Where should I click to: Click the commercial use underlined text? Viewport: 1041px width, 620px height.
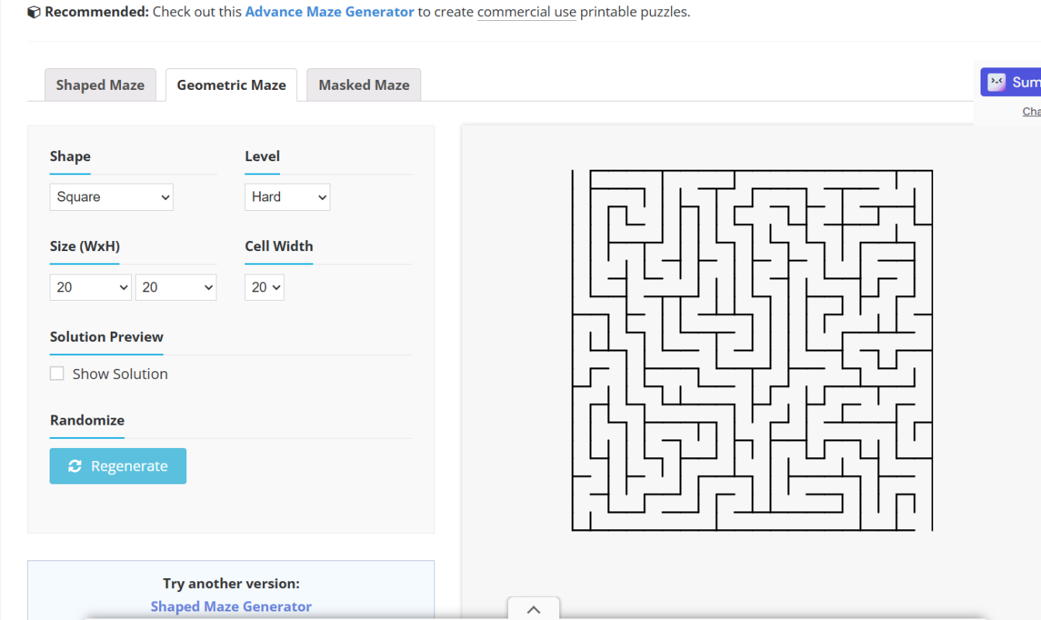[527, 12]
